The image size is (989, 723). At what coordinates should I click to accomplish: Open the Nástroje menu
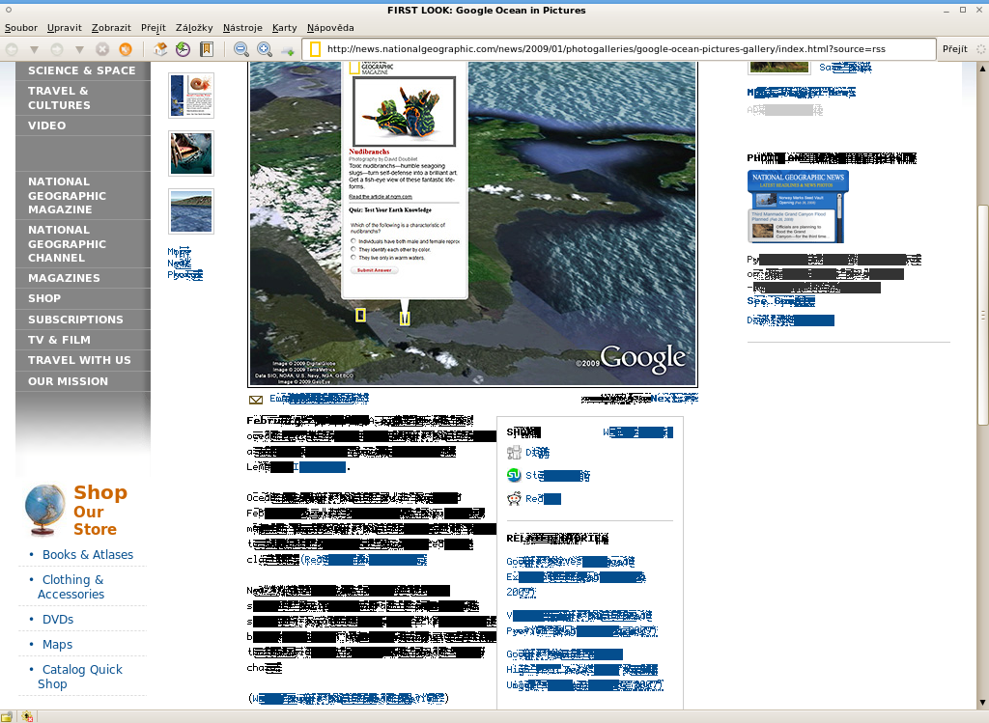[242, 28]
